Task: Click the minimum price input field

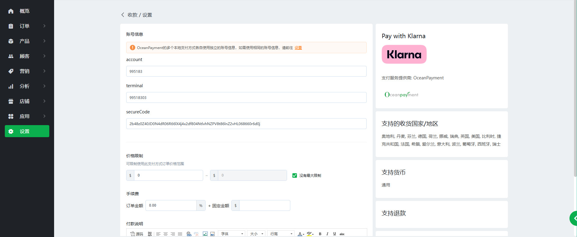Action: point(169,175)
